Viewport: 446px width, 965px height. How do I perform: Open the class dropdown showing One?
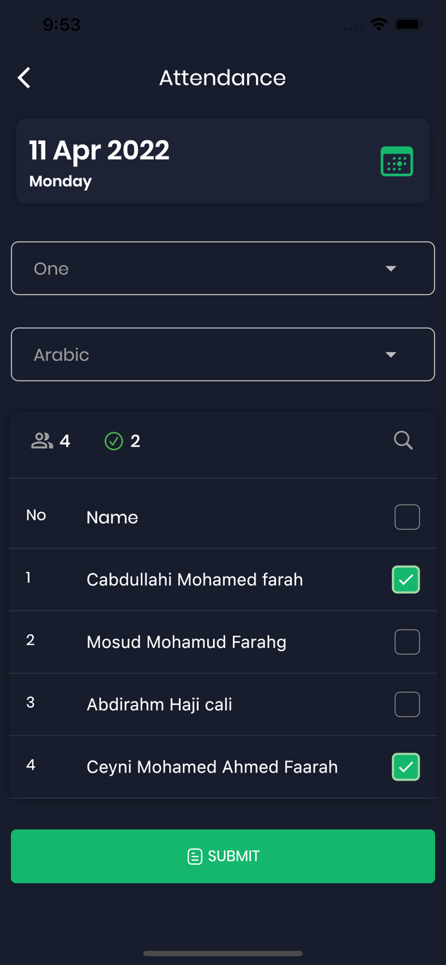coord(223,268)
